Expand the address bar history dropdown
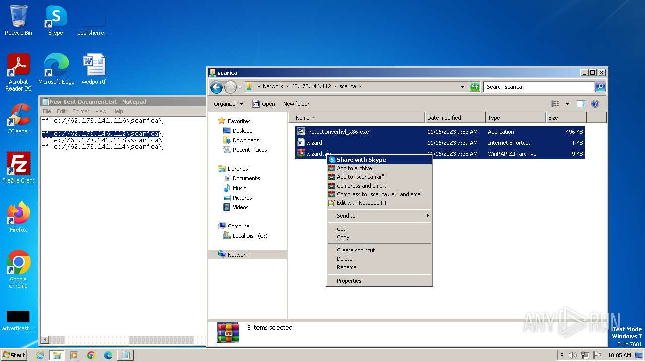Viewport: 645px width, 362px height. tap(462, 87)
